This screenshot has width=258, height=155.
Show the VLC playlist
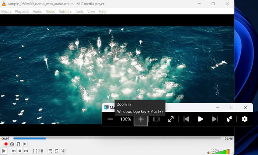point(50,151)
